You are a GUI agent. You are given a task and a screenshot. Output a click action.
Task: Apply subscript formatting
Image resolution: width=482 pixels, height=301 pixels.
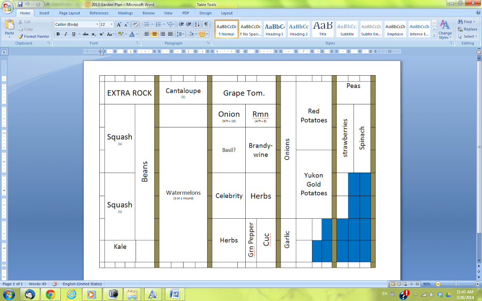[x=94, y=34]
